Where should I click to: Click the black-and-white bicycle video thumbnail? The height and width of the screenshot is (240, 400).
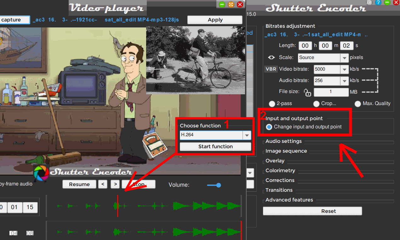[196, 60]
